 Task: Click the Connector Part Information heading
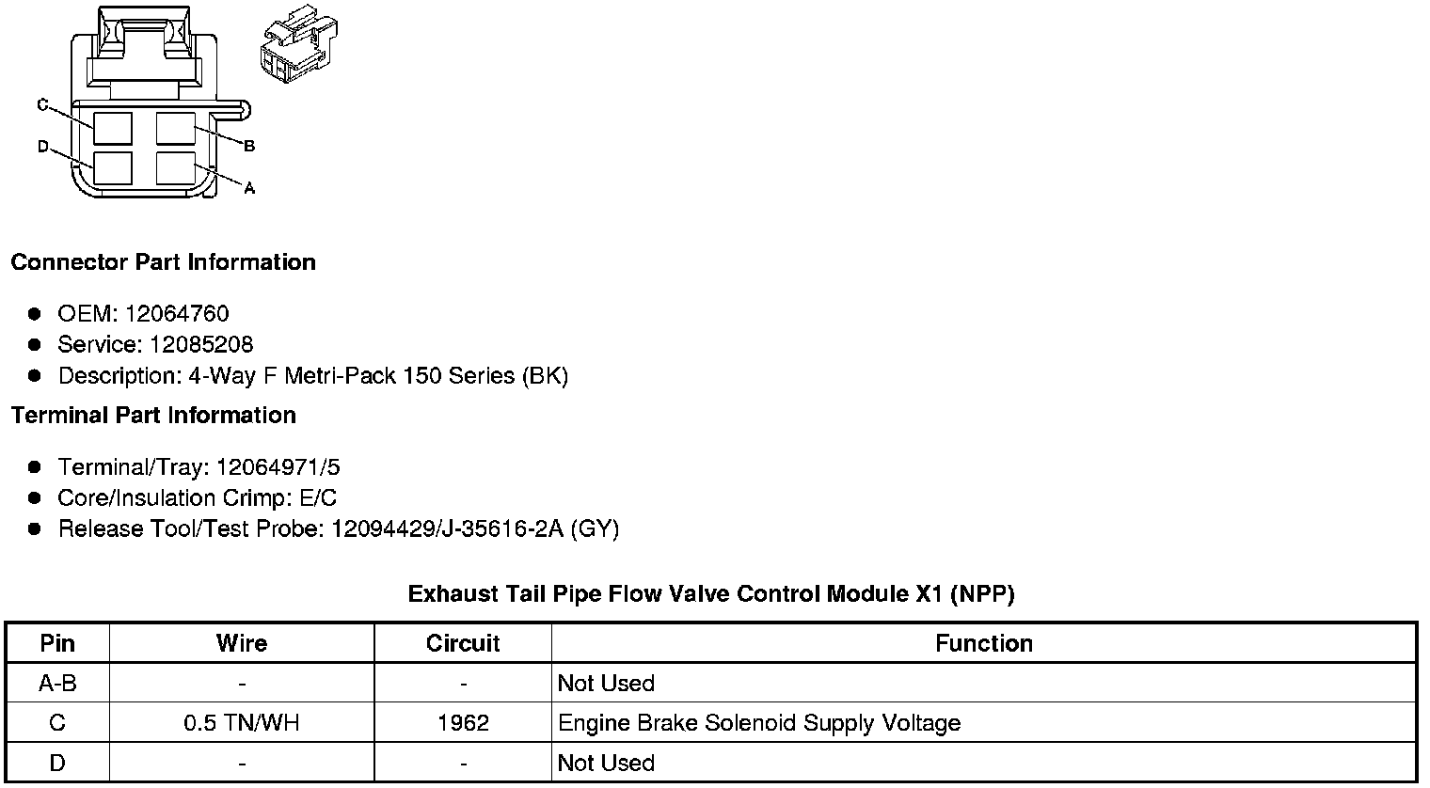[x=163, y=262]
